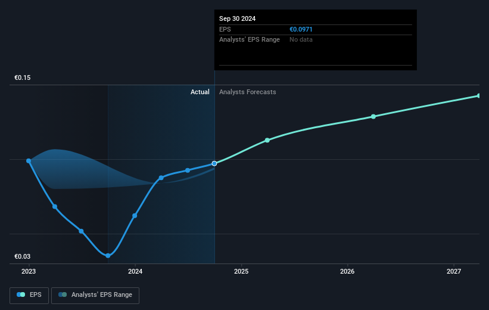Screen dimensions: 489x310
Task: Click the last forecast point after 2027
Action: point(479,96)
